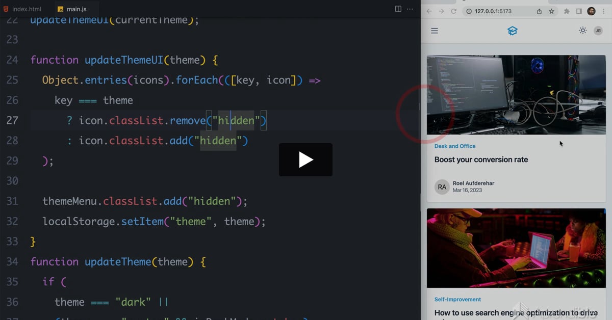612x320 pixels.
Task: Open the laptop bar article thumbnail
Action: pos(516,248)
